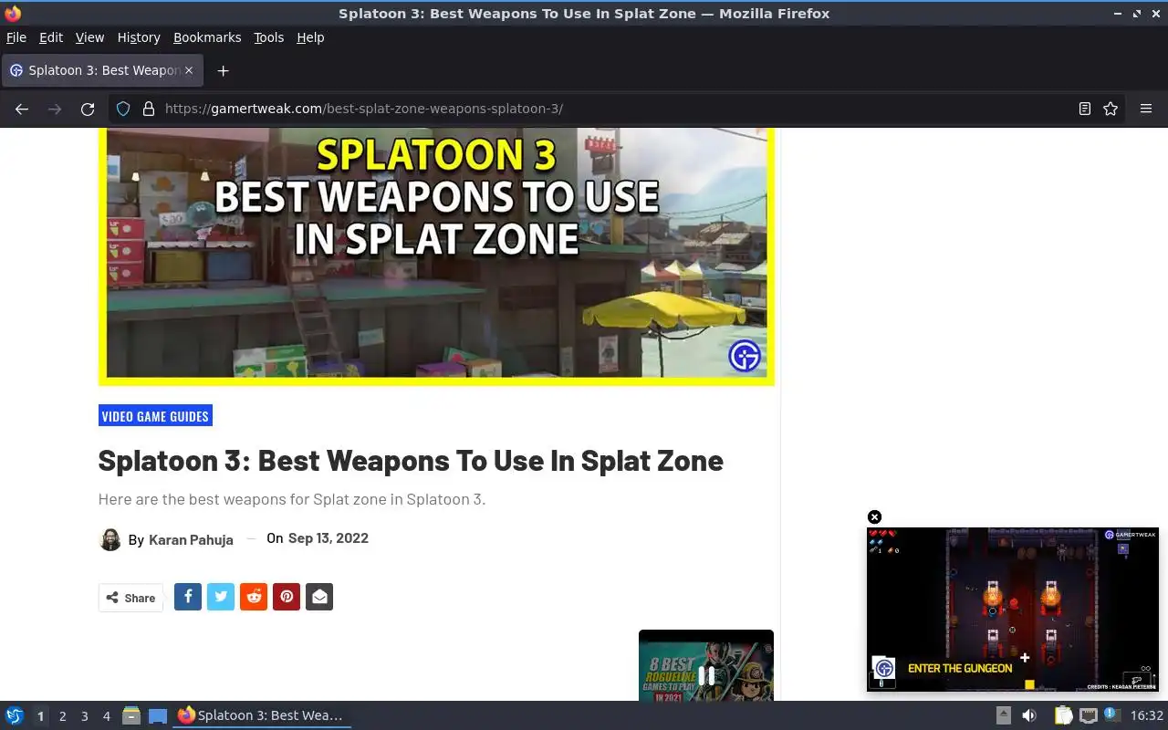Click the show desktop taskbar icon

pyautogui.click(x=158, y=715)
